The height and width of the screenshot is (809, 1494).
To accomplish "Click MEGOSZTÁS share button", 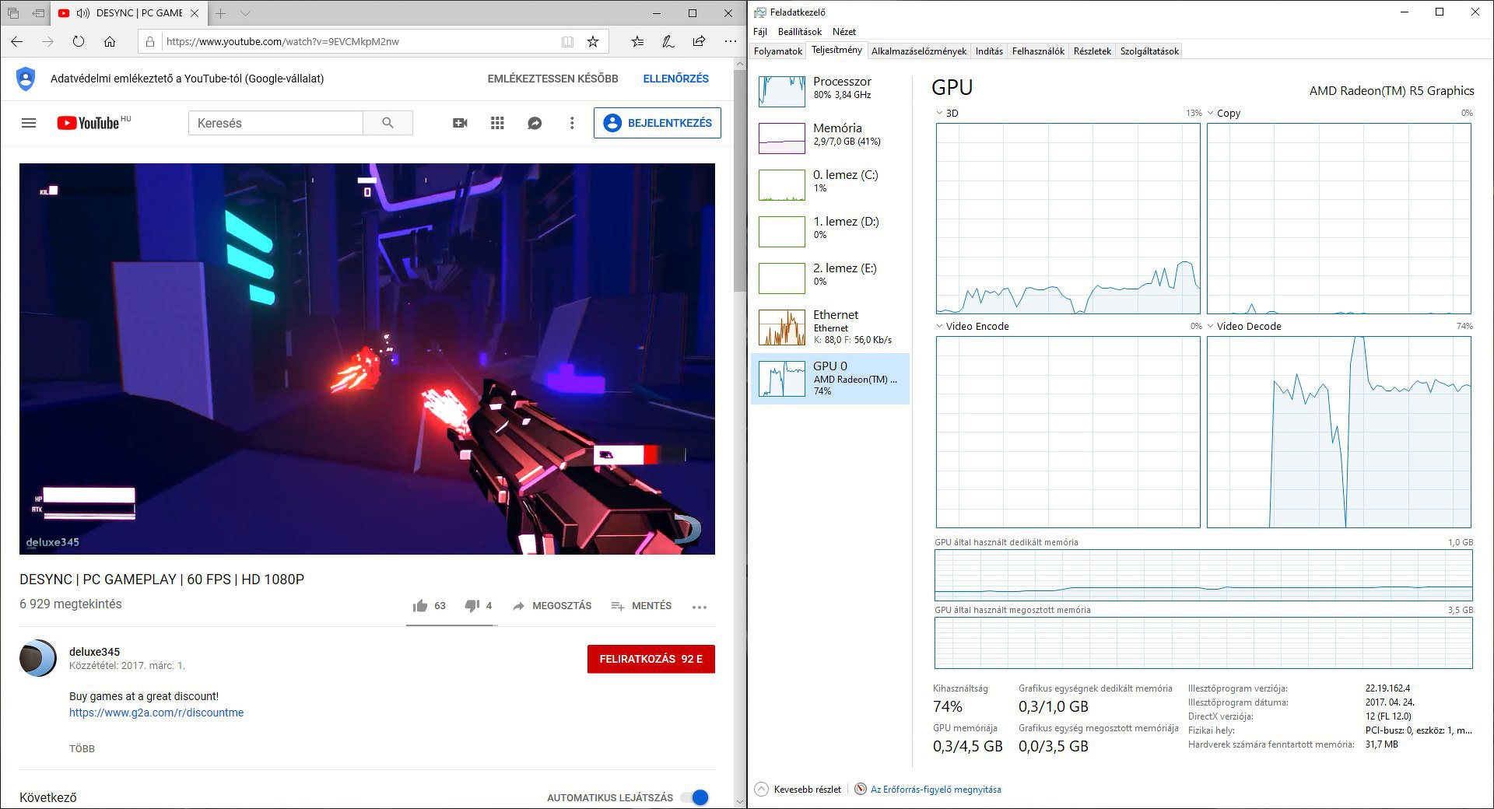I will tap(552, 606).
